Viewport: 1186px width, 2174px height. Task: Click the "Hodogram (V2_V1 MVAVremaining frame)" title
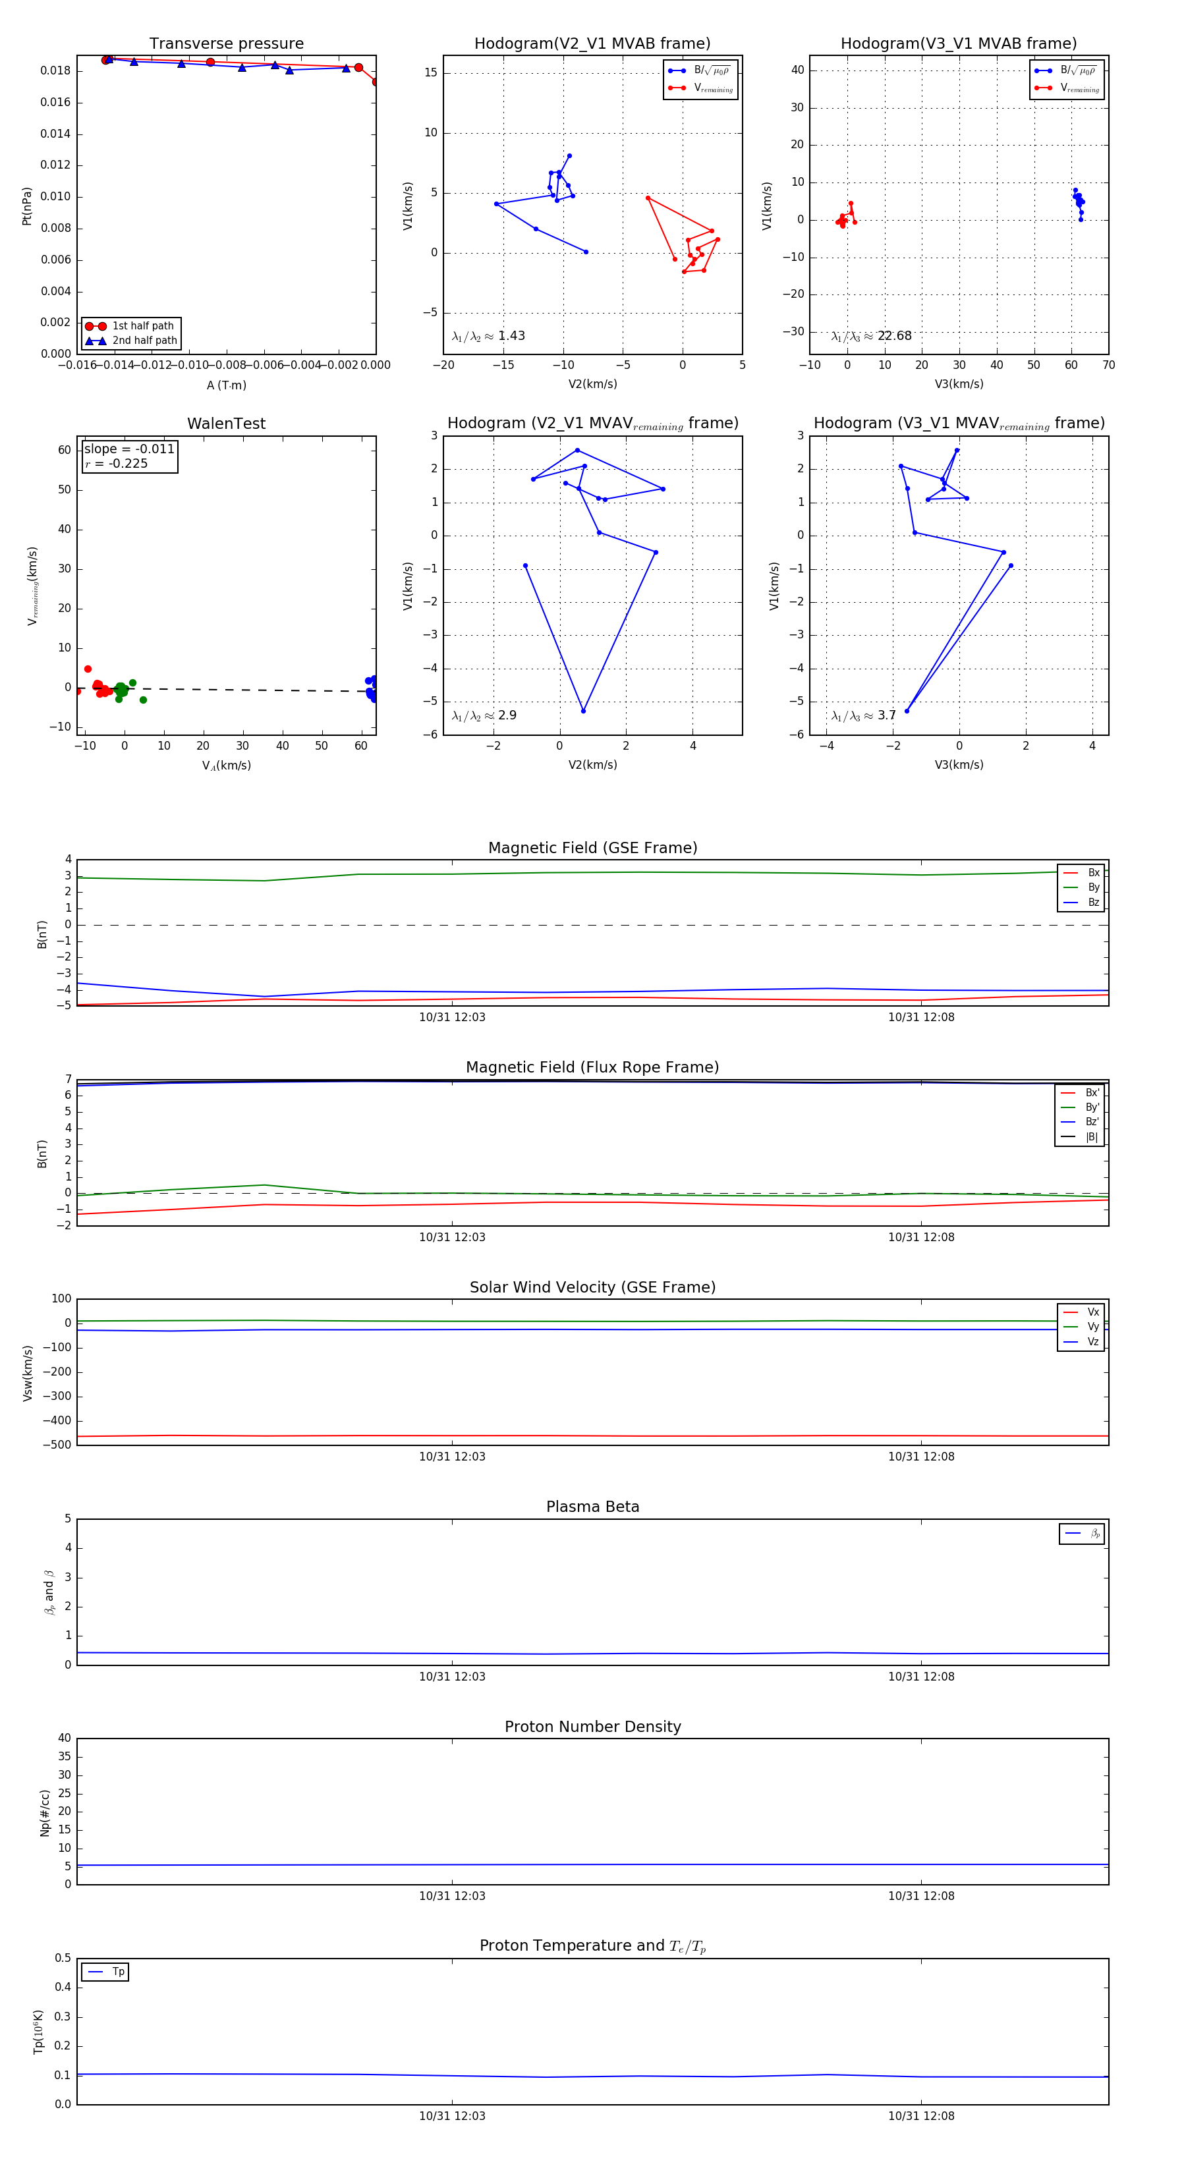[592, 424]
